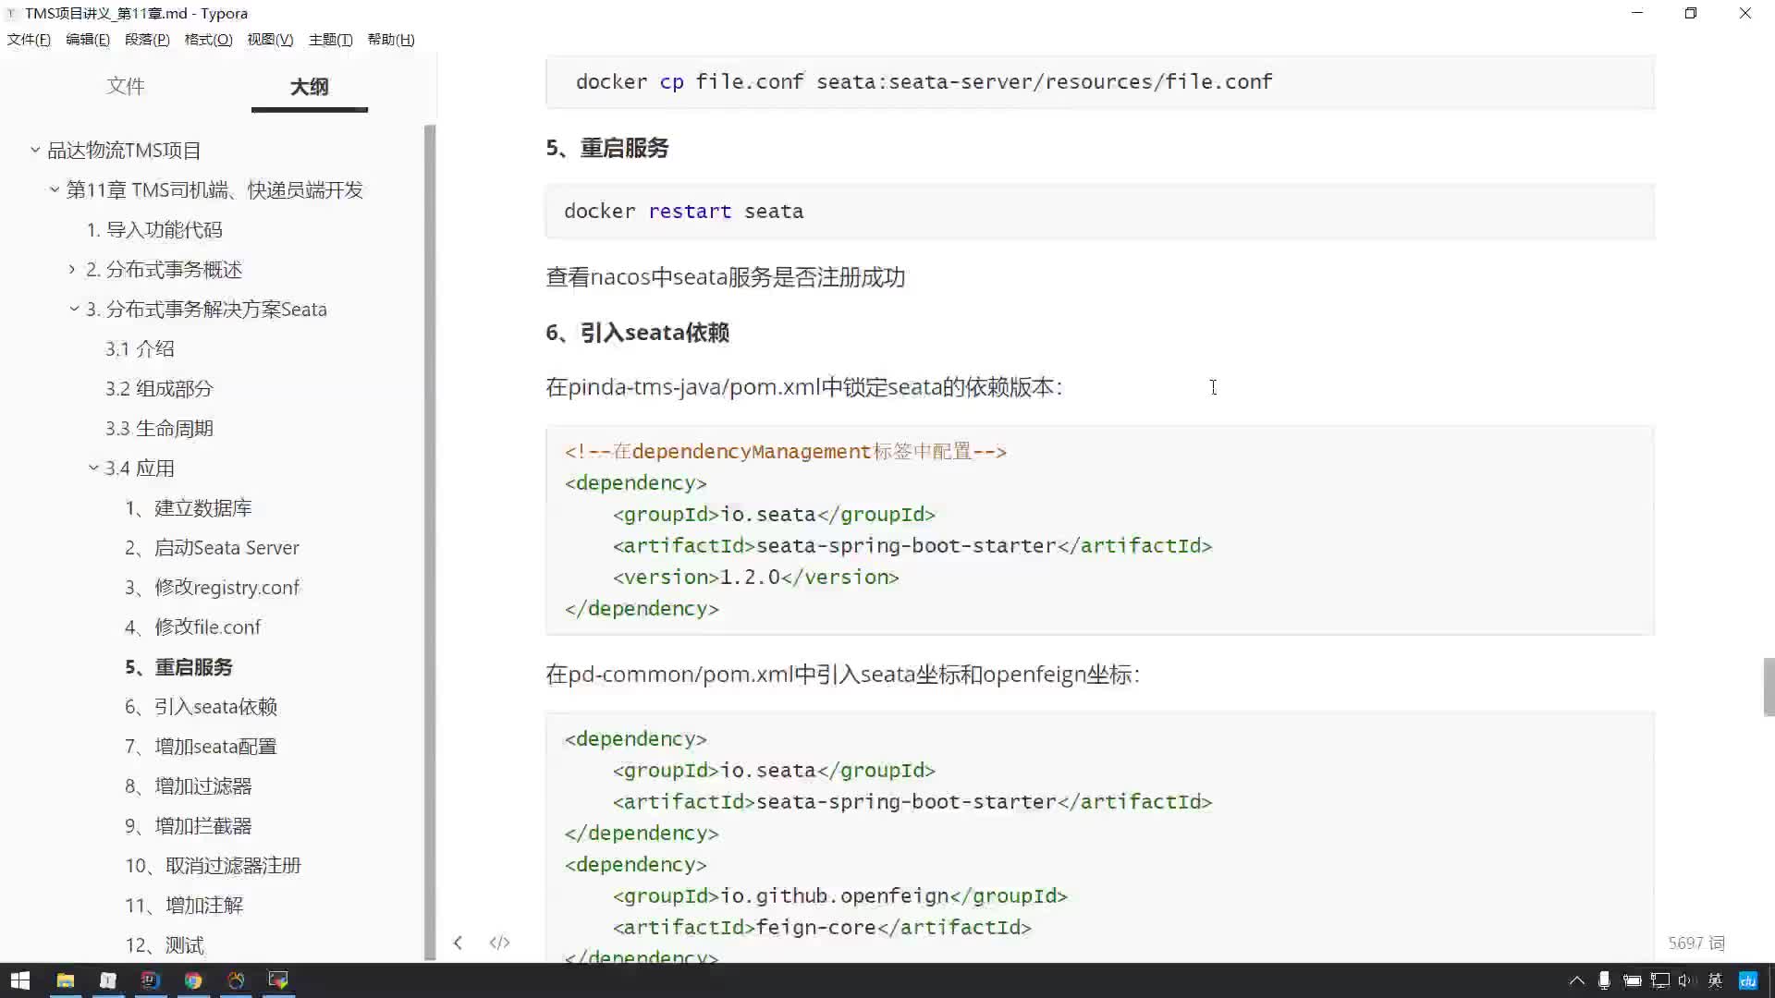The height and width of the screenshot is (998, 1775).
Task: Select outline item 1、建立数据库
Action: coord(189,507)
